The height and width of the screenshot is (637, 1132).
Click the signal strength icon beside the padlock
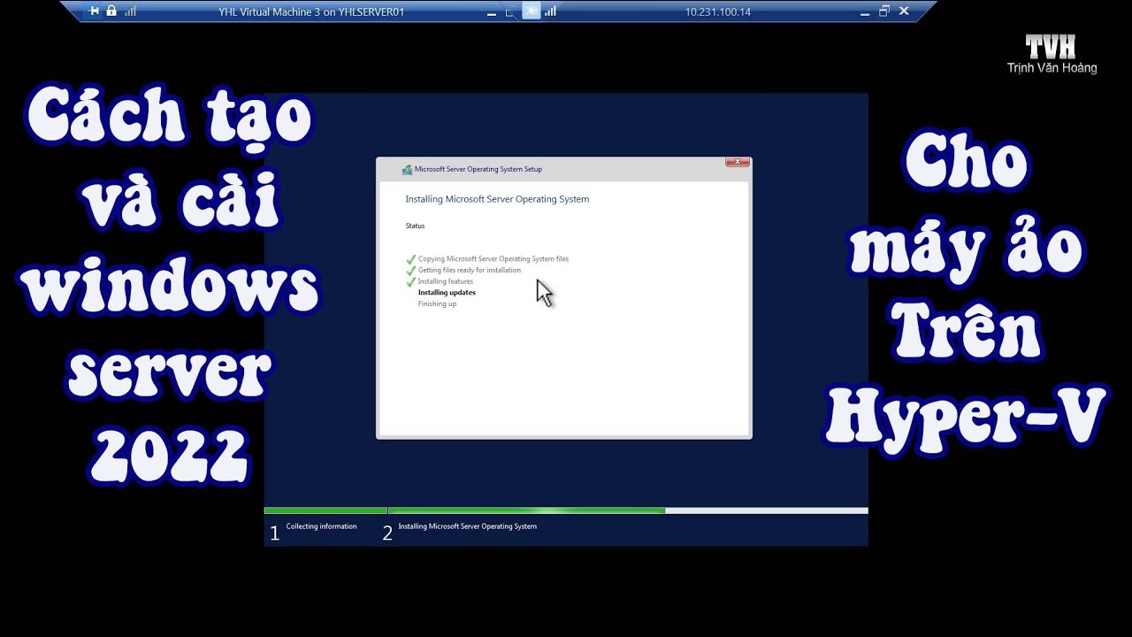[x=130, y=12]
